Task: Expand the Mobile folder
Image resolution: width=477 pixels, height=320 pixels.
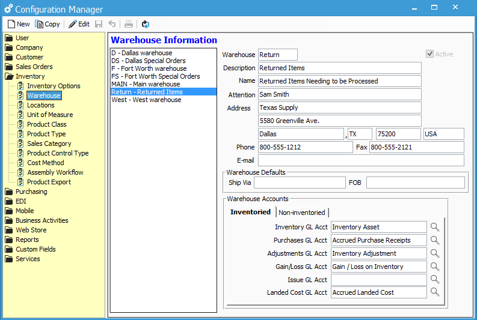Action: (x=9, y=211)
